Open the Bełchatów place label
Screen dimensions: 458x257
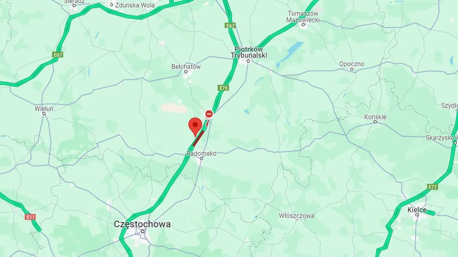pyautogui.click(x=186, y=67)
